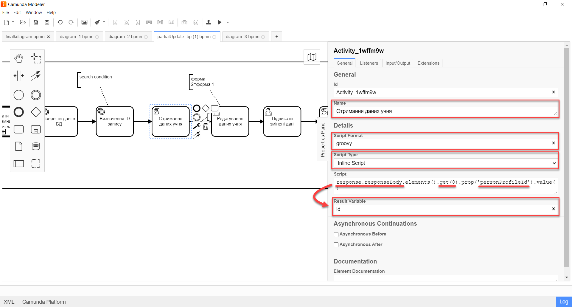Create a Pool/Participant from palette
This screenshot has width=572, height=307.
19,163
